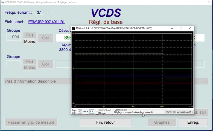Image resolution: width=213 pixels, height=131 pixels.
Task: Click the Rap. cycl. value field
Action: [79, 112]
